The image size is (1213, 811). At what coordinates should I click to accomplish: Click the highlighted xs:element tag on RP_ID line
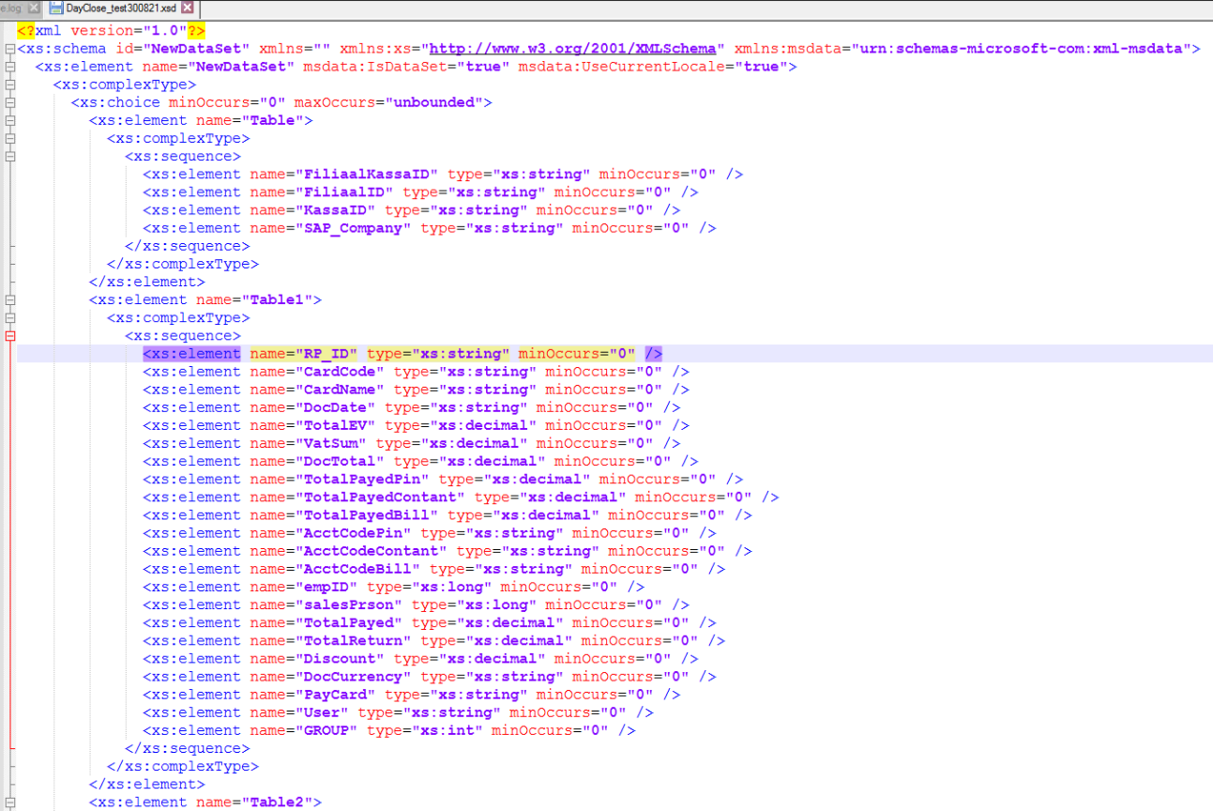click(x=191, y=354)
